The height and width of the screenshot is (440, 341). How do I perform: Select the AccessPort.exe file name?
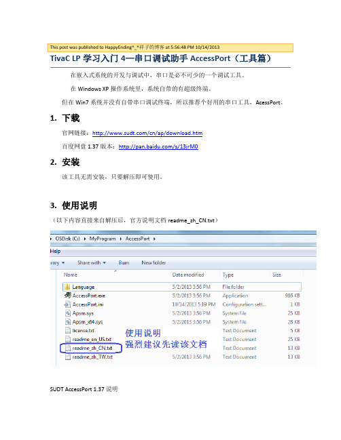pyautogui.click(x=89, y=296)
